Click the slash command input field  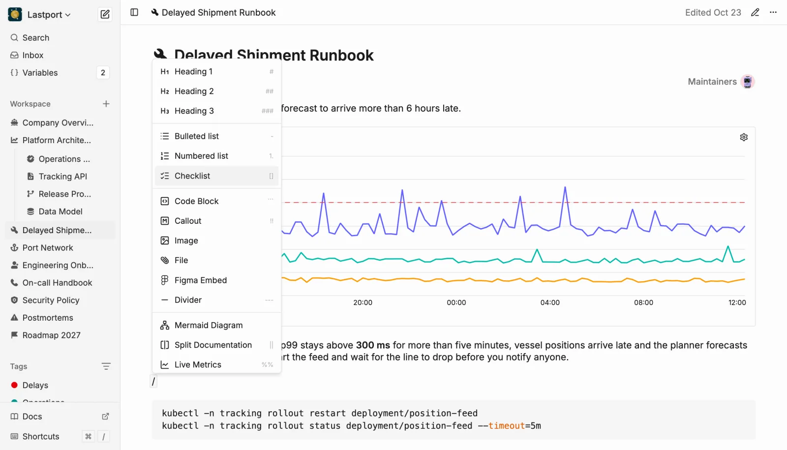pos(153,382)
